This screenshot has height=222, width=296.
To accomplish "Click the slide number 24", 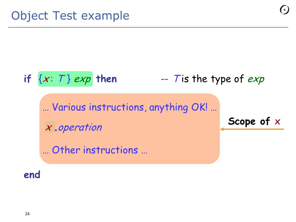I will pos(27,214).
